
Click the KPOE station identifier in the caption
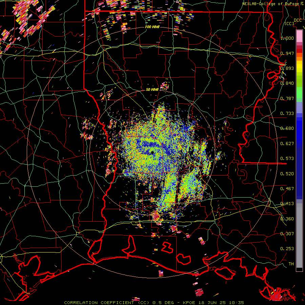[x=190, y=303]
